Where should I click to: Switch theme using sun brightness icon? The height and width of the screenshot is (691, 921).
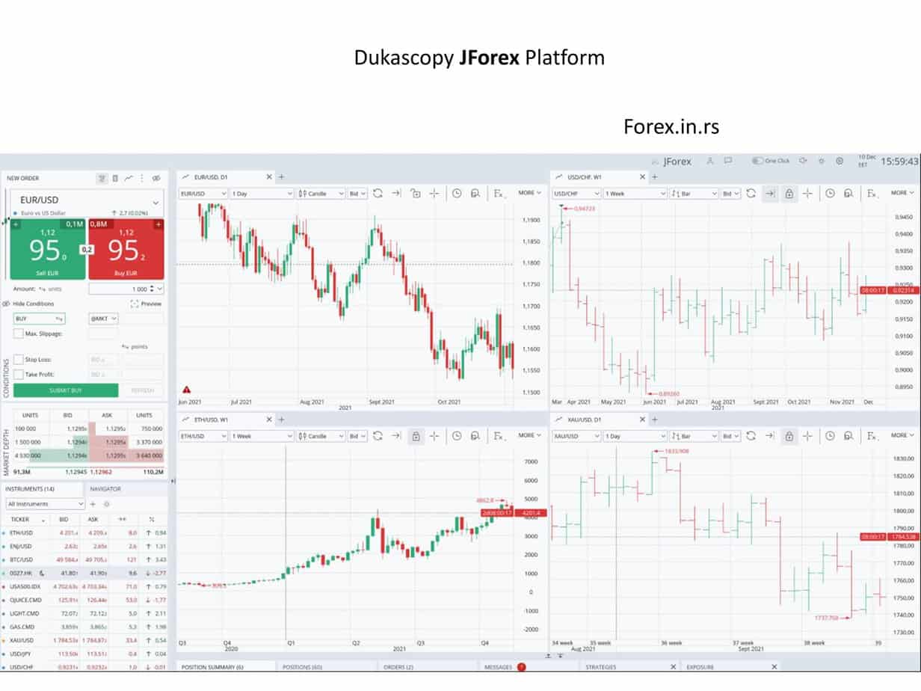[822, 161]
